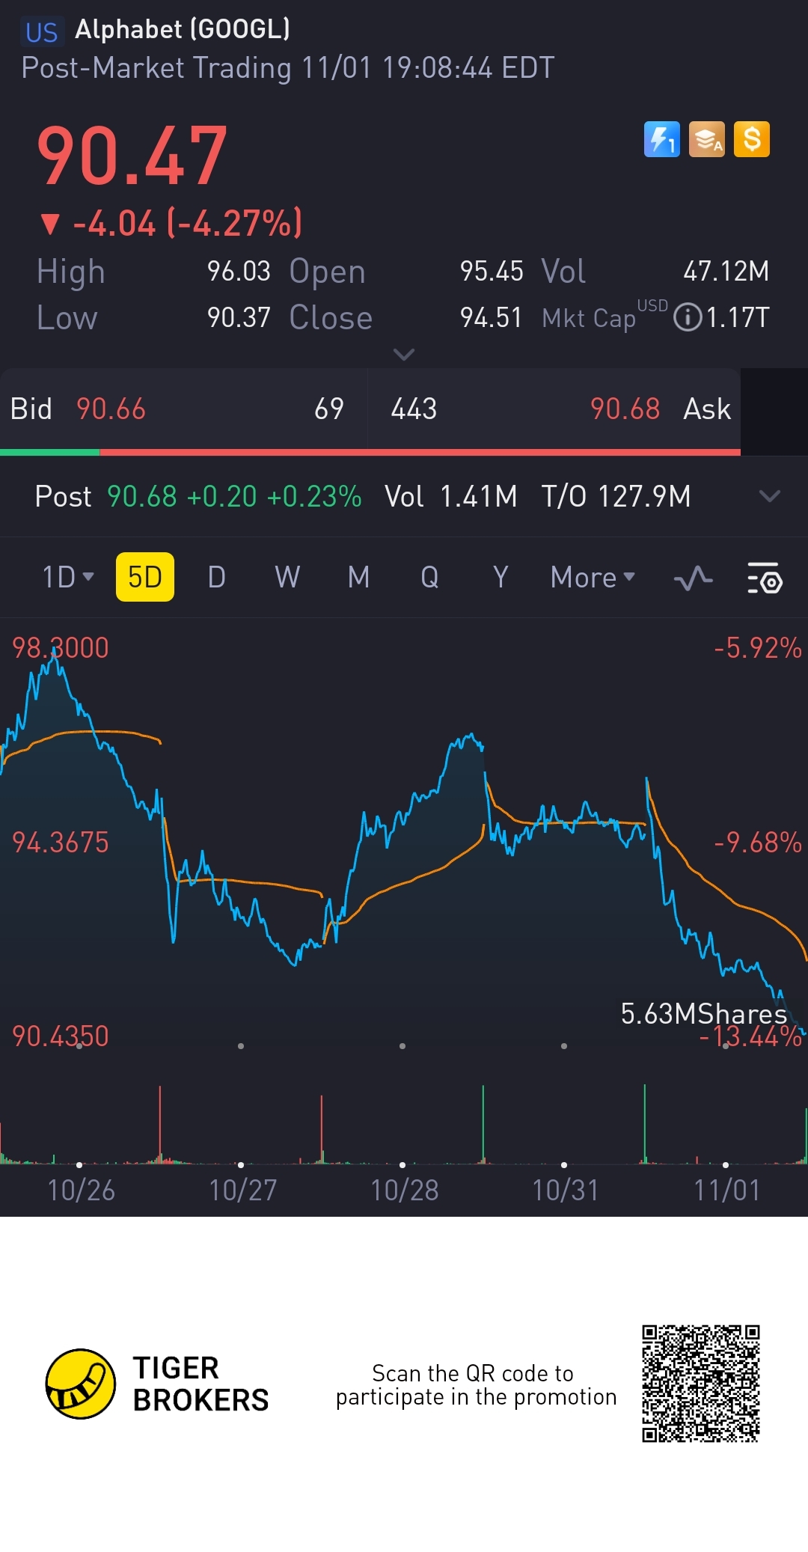The width and height of the screenshot is (808, 1552).
Task: Tap the orange stacked layers icon
Action: [x=706, y=139]
